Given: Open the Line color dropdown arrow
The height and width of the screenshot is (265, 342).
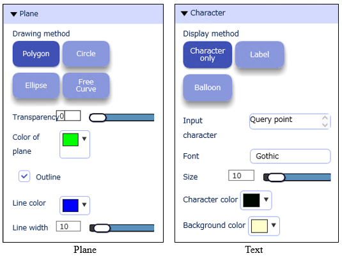Looking at the screenshot, I should coord(84,204).
